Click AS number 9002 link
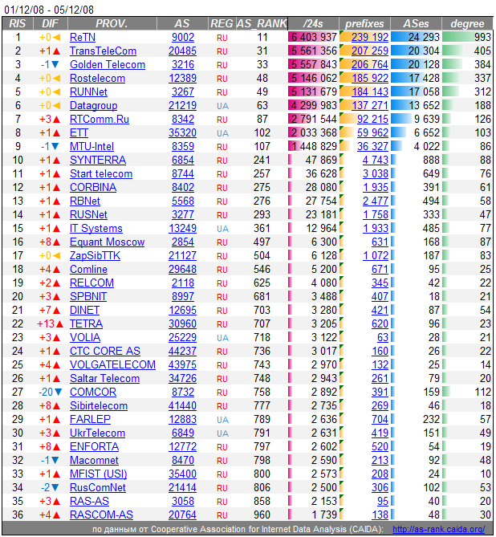Screen dimensions: 496x537 pos(183,37)
